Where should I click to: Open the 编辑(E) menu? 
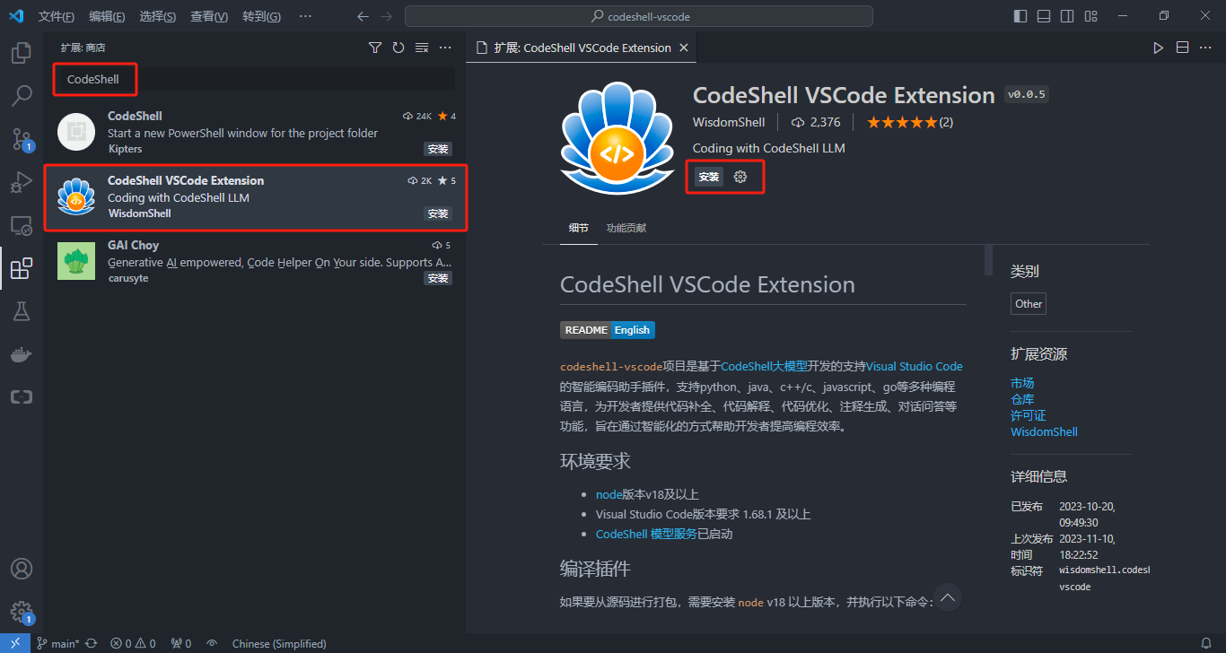pyautogui.click(x=108, y=16)
